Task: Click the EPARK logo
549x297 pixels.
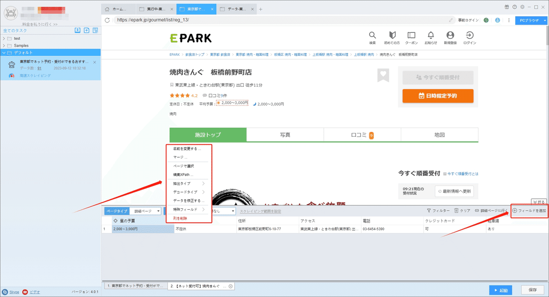Action: coord(190,38)
